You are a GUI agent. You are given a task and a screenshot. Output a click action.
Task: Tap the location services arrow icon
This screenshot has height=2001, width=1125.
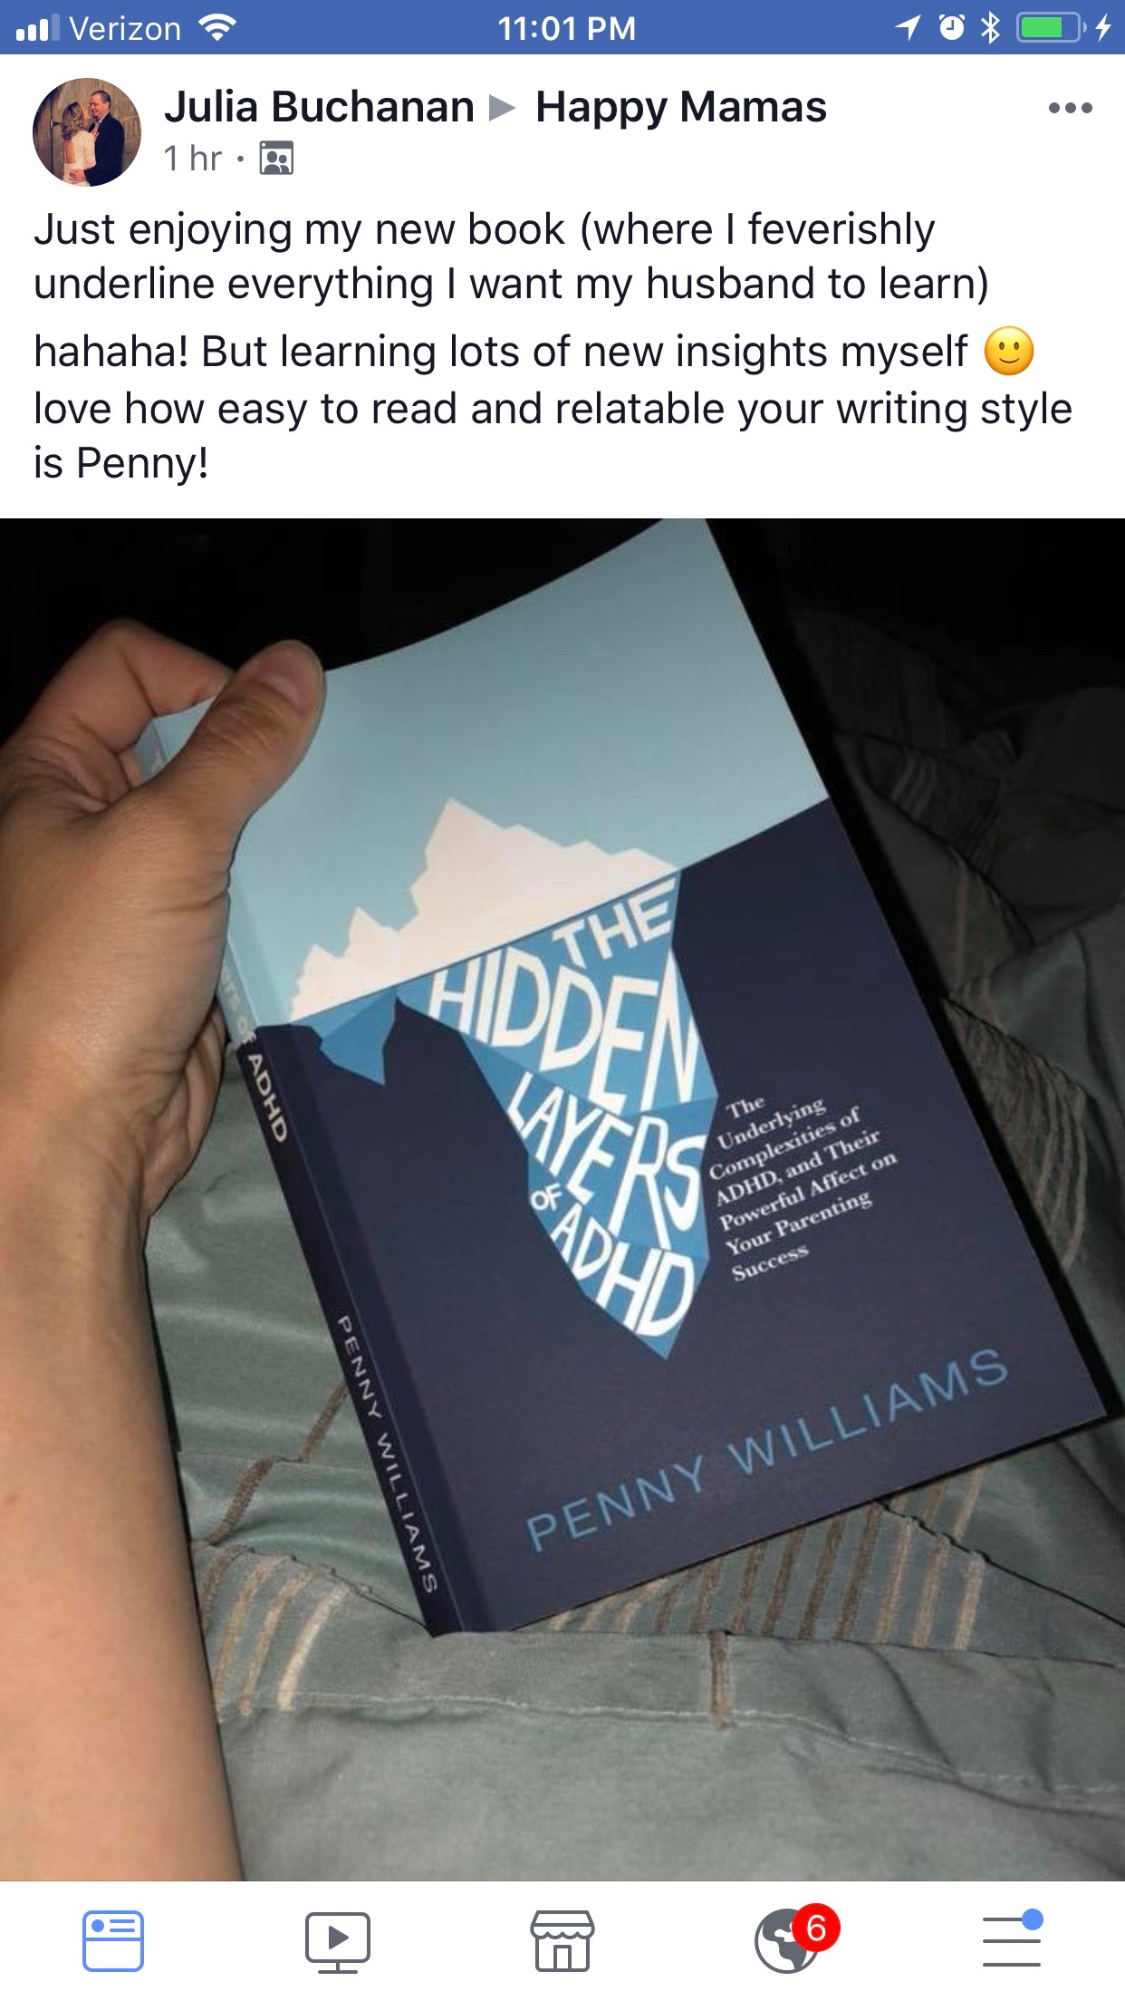pyautogui.click(x=908, y=28)
